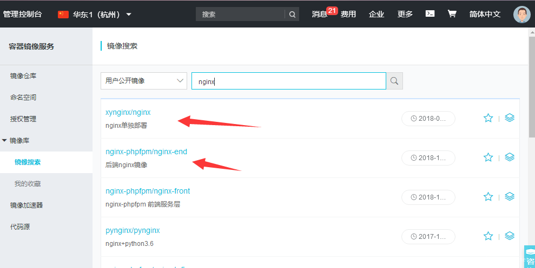Open the shopping cart icon
The width and height of the screenshot is (535, 268).
point(452,13)
